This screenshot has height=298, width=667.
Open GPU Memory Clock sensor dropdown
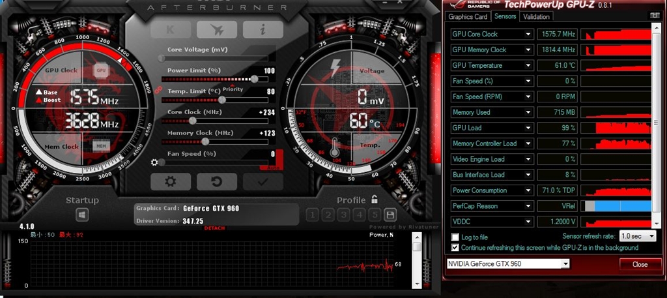pos(528,50)
